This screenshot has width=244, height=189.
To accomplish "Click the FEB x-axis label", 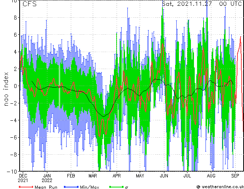I will [71, 176].
